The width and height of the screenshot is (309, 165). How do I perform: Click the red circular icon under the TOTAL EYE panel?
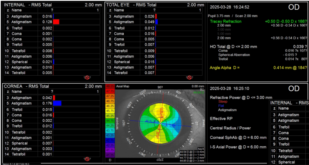pos(189,77)
